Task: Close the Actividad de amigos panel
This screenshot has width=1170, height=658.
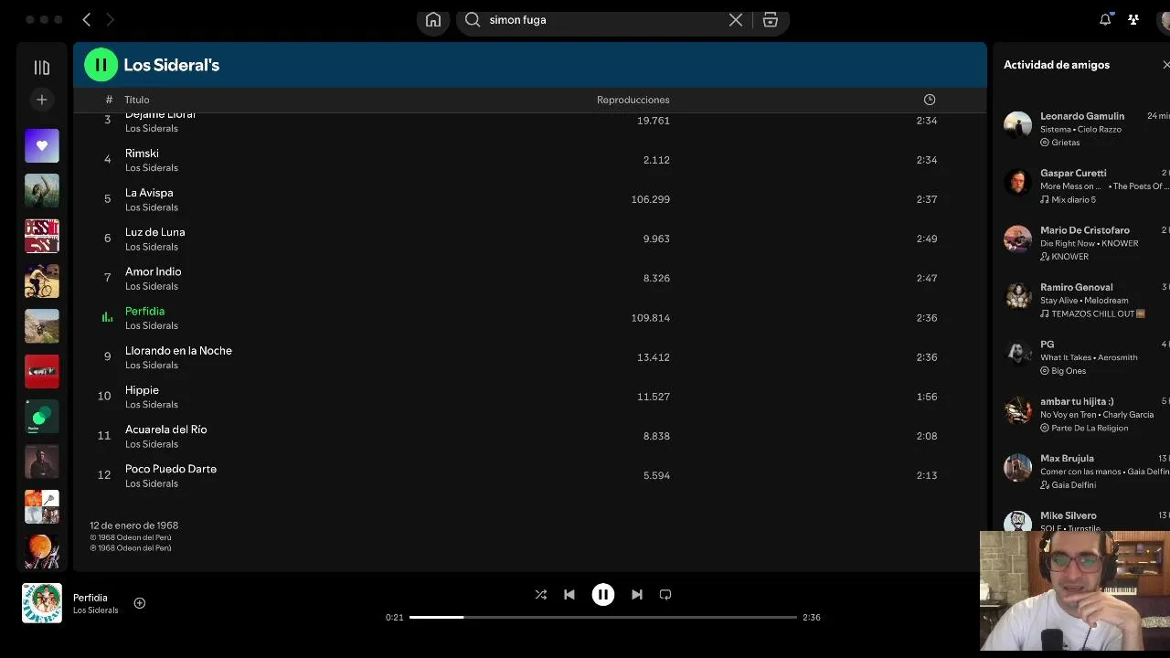Action: tap(1165, 65)
